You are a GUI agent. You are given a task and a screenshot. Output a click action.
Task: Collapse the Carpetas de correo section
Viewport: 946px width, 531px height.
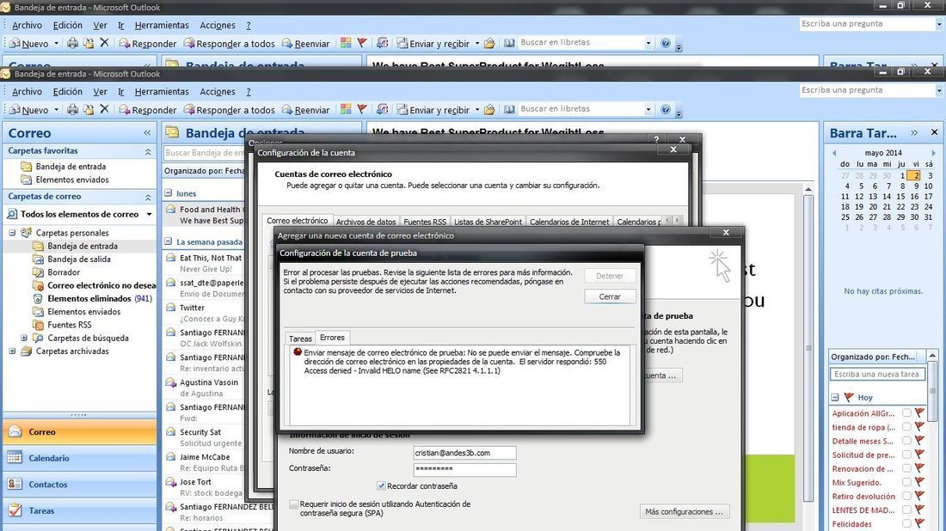pos(148,197)
